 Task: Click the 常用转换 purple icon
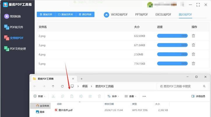pyautogui.click(x=6, y=16)
